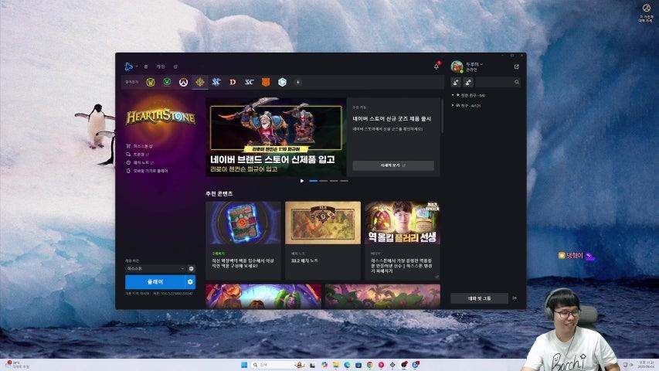
Task: Open the Hearthstone shop link
Action: click(140, 146)
